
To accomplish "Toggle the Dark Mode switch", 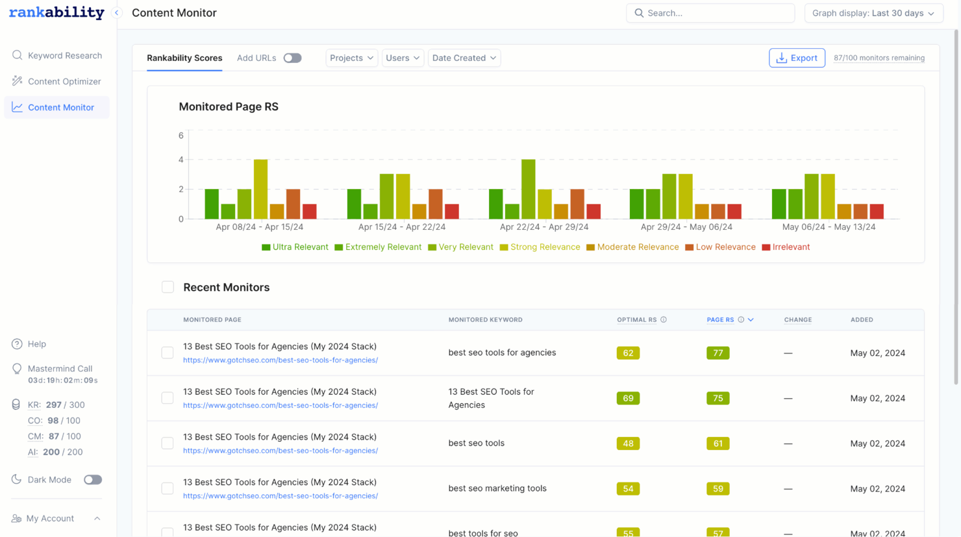I will pyautogui.click(x=93, y=480).
